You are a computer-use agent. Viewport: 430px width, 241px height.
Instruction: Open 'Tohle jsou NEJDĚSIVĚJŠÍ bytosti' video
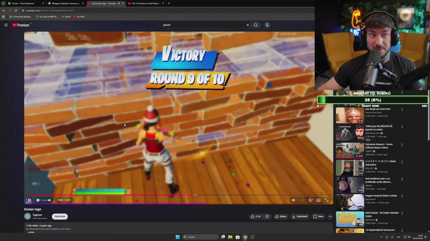[350, 133]
